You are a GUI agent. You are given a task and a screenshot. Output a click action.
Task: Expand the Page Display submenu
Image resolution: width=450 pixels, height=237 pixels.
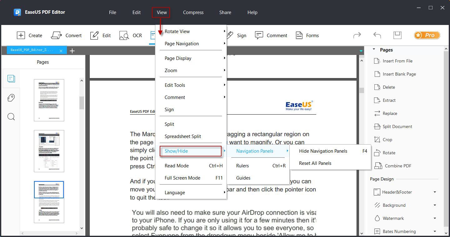pos(191,58)
